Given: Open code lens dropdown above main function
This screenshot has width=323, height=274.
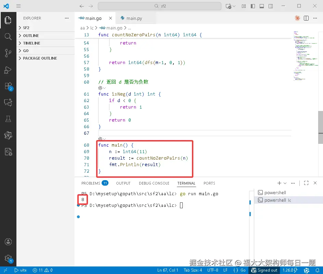Looking at the screenshot, I should (x=102, y=139).
